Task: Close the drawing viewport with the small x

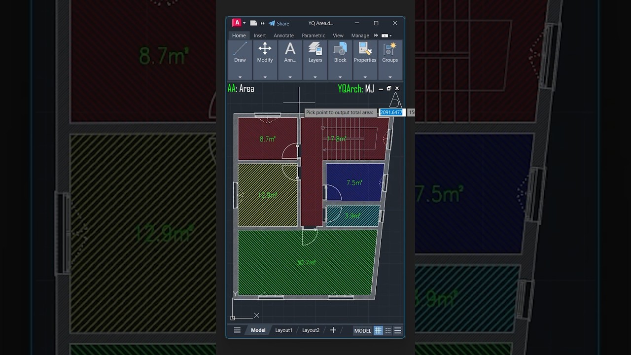Action: coord(397,88)
